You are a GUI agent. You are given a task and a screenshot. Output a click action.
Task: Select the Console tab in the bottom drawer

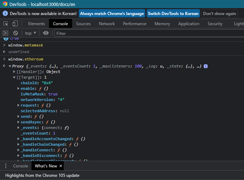click(x=21, y=166)
